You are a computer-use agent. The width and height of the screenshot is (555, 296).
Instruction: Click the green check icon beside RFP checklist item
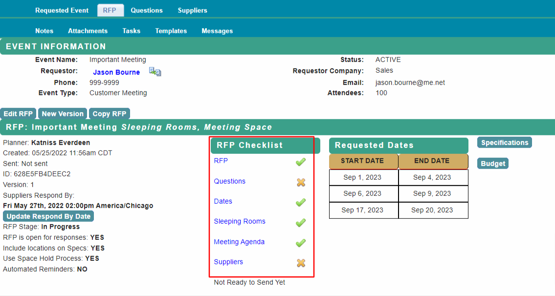[x=301, y=162]
